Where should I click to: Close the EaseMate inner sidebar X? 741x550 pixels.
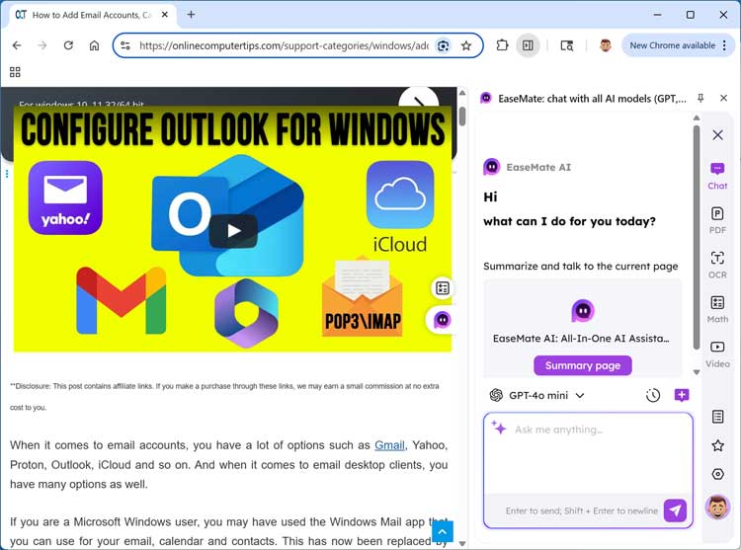pyautogui.click(x=717, y=135)
